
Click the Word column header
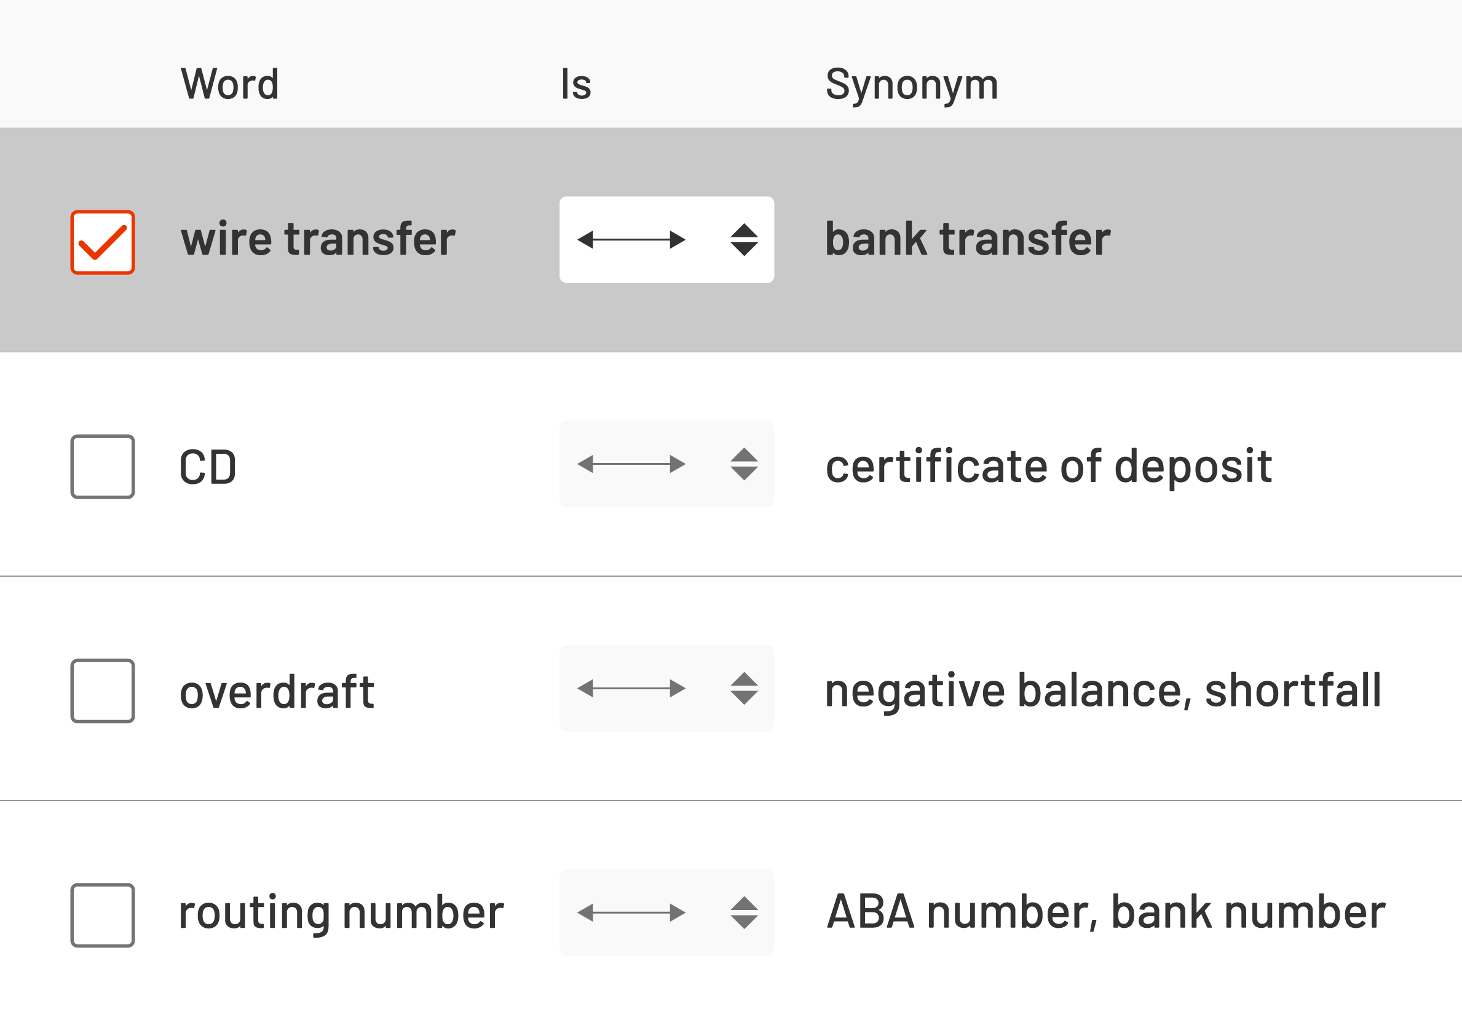tap(230, 84)
